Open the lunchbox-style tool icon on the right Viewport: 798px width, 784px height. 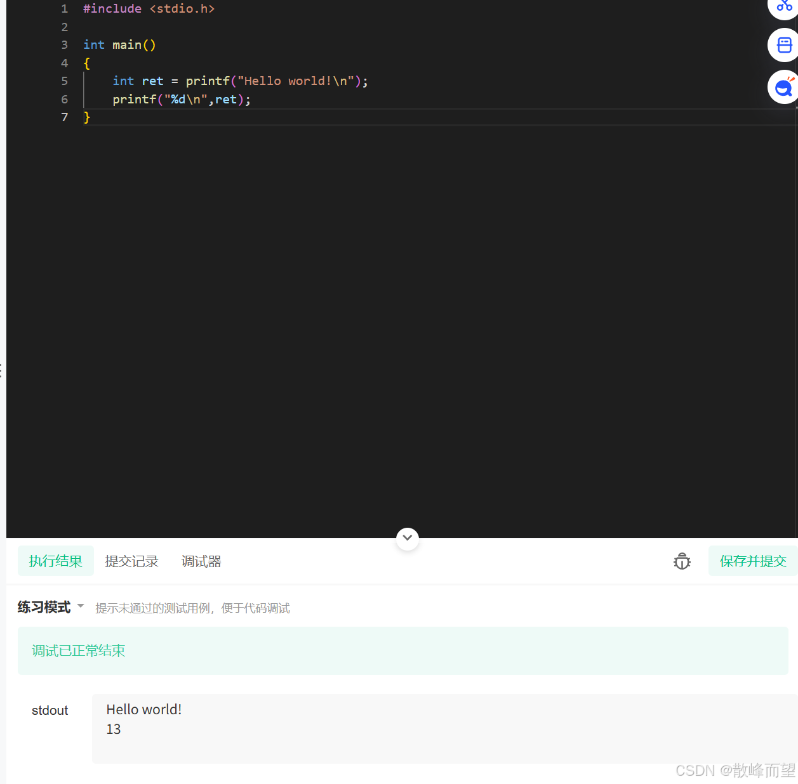coord(785,45)
